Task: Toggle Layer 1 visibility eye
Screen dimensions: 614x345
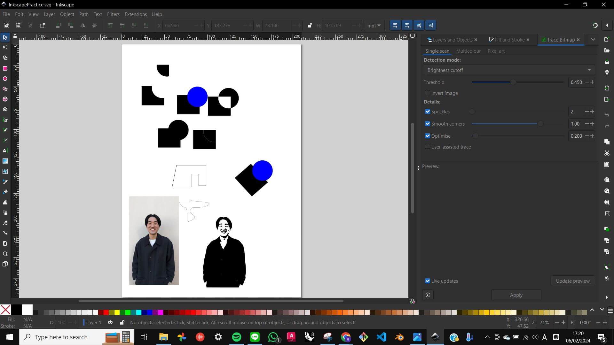Action: click(110, 322)
